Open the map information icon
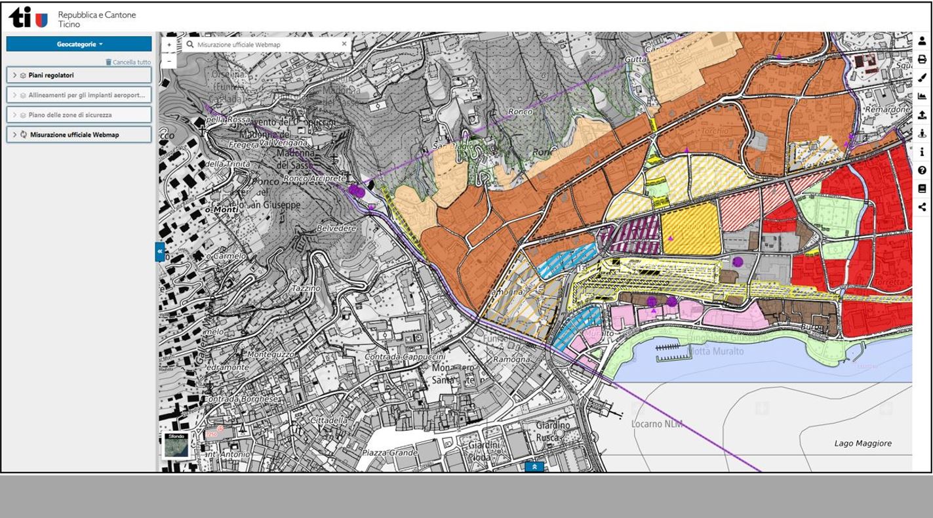The width and height of the screenshot is (933, 518). click(923, 151)
